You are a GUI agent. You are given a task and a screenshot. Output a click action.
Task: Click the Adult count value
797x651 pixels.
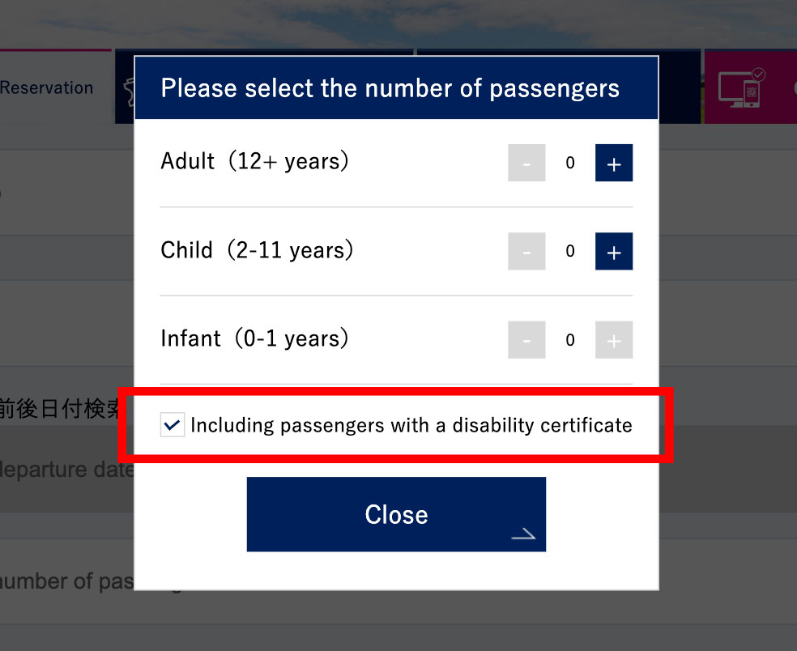[x=570, y=164]
